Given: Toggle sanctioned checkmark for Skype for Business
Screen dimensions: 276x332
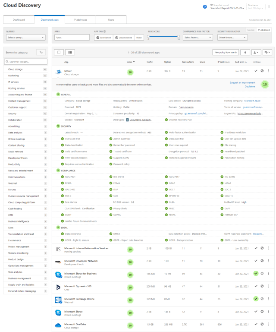Looking at the screenshot, I should point(256,273).
